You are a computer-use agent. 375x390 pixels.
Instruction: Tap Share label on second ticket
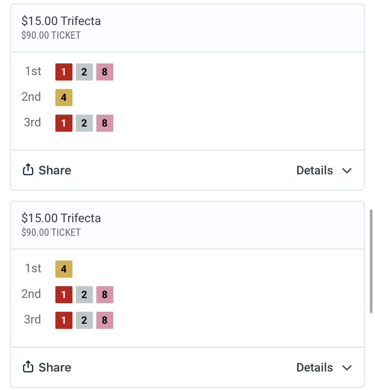(x=55, y=368)
